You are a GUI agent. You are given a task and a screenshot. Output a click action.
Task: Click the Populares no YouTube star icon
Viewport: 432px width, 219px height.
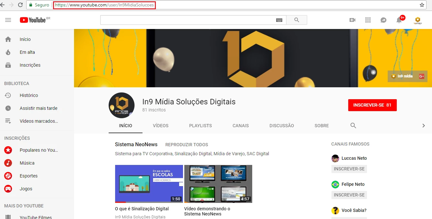(8, 150)
